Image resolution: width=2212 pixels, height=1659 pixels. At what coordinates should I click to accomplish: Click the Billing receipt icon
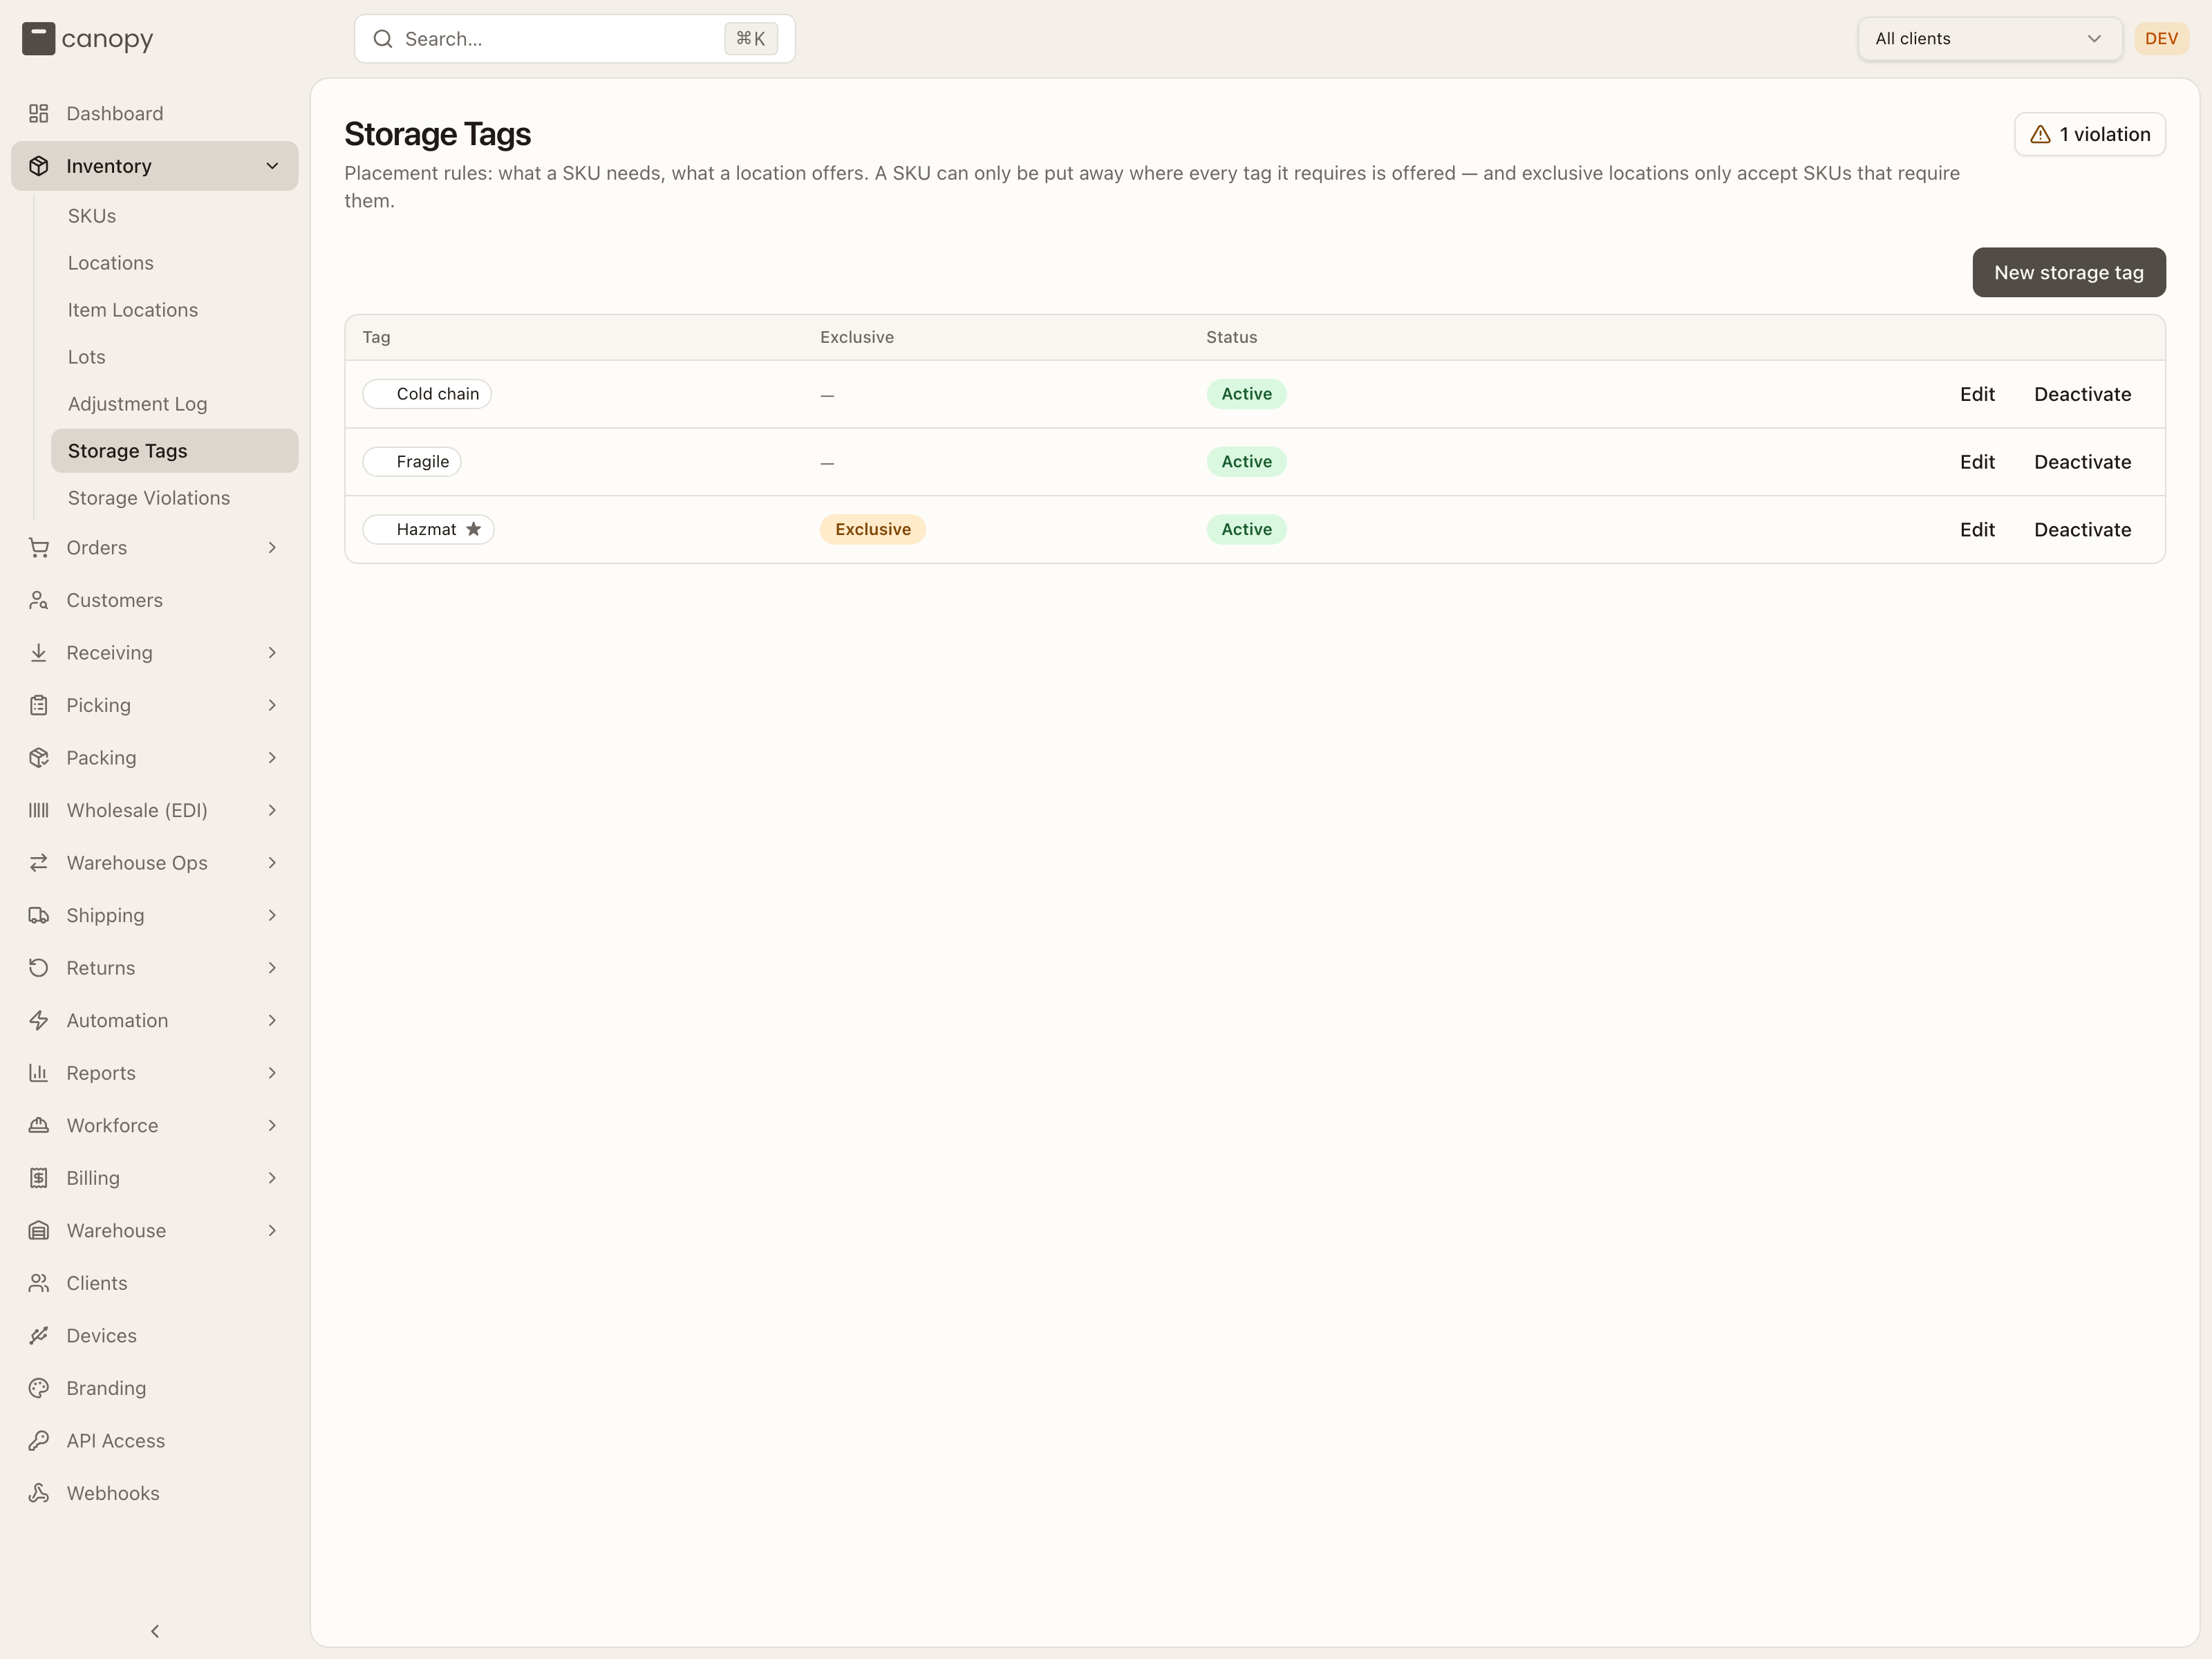click(38, 1178)
